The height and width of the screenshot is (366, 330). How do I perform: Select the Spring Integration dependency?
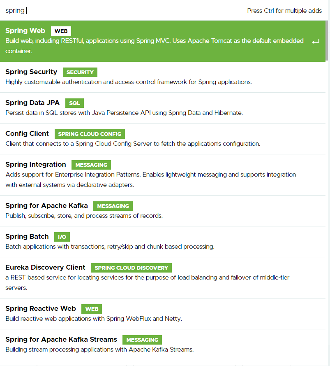pyautogui.click(x=163, y=175)
